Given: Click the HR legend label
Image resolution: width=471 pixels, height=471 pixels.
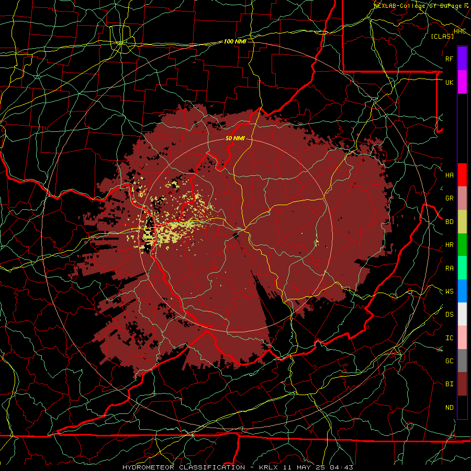Looking at the screenshot, I should pyautogui.click(x=450, y=245).
